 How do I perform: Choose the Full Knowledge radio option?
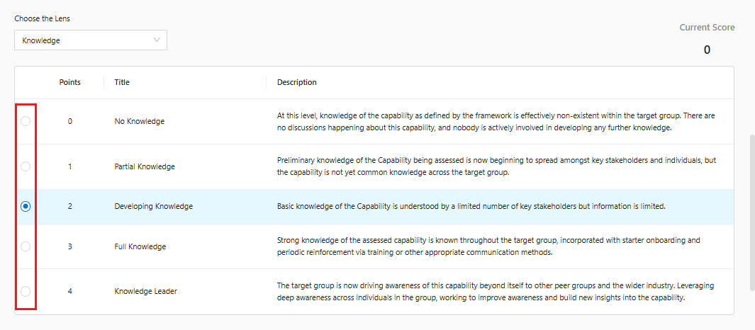click(26, 246)
